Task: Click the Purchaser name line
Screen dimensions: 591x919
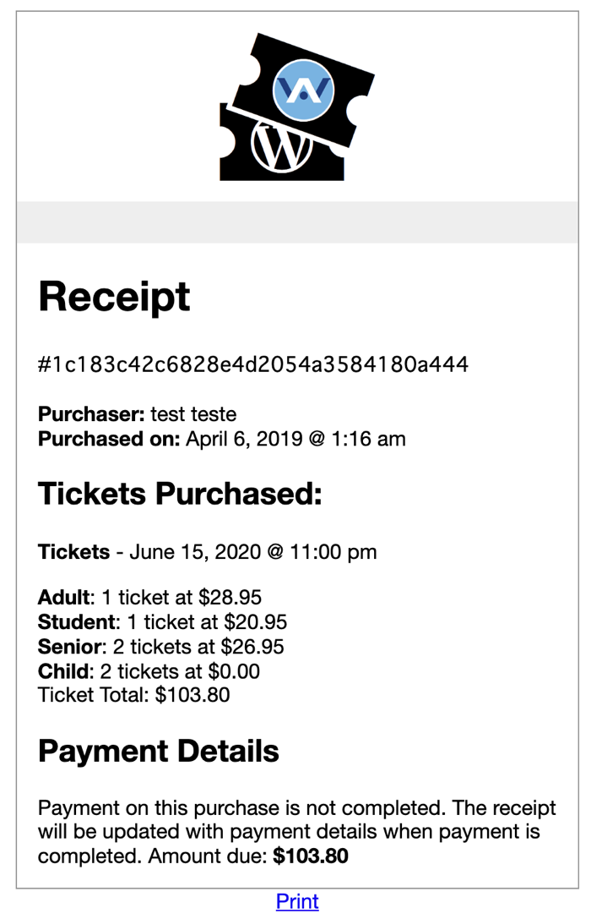Action: [138, 413]
